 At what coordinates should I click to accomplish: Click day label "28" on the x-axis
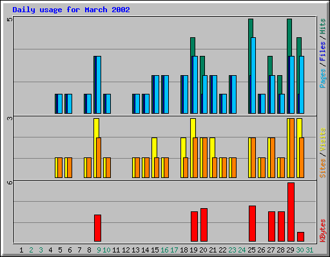click(280, 250)
